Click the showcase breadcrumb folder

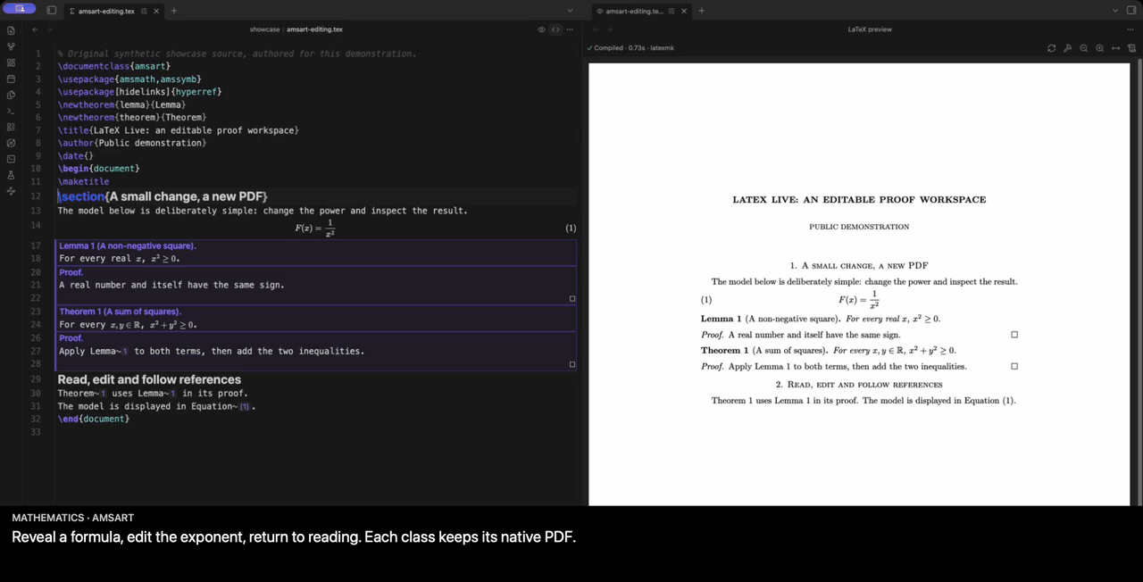point(264,29)
